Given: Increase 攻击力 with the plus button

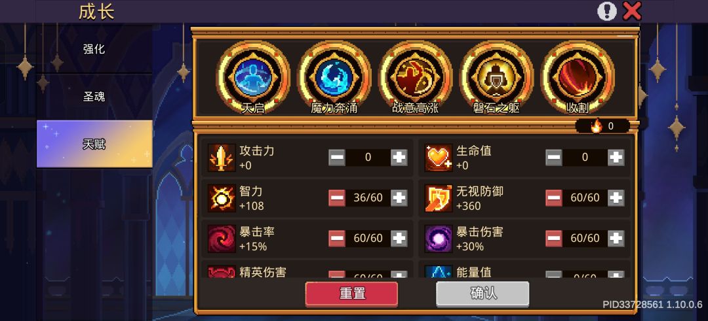Looking at the screenshot, I should tap(399, 158).
